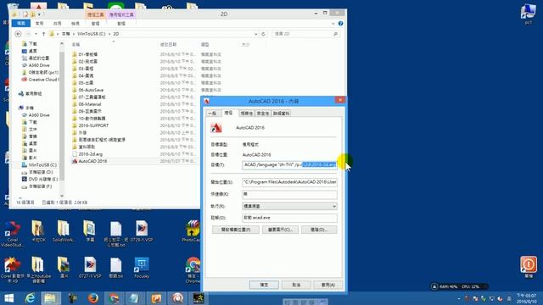
Task: Select the 06-AutoSave folder
Action: (91, 90)
